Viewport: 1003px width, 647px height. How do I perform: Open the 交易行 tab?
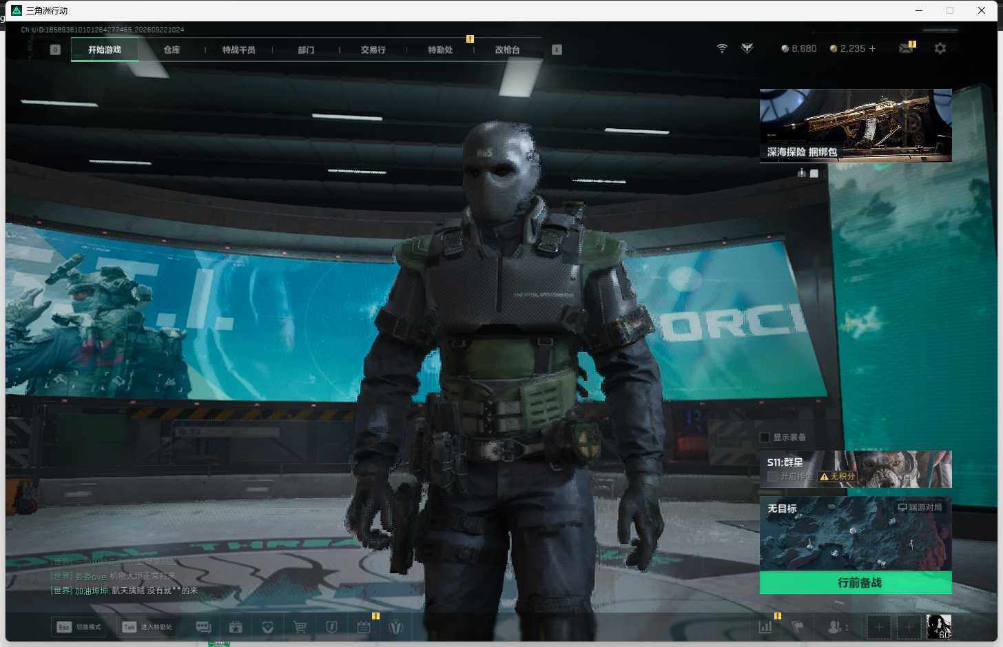373,50
